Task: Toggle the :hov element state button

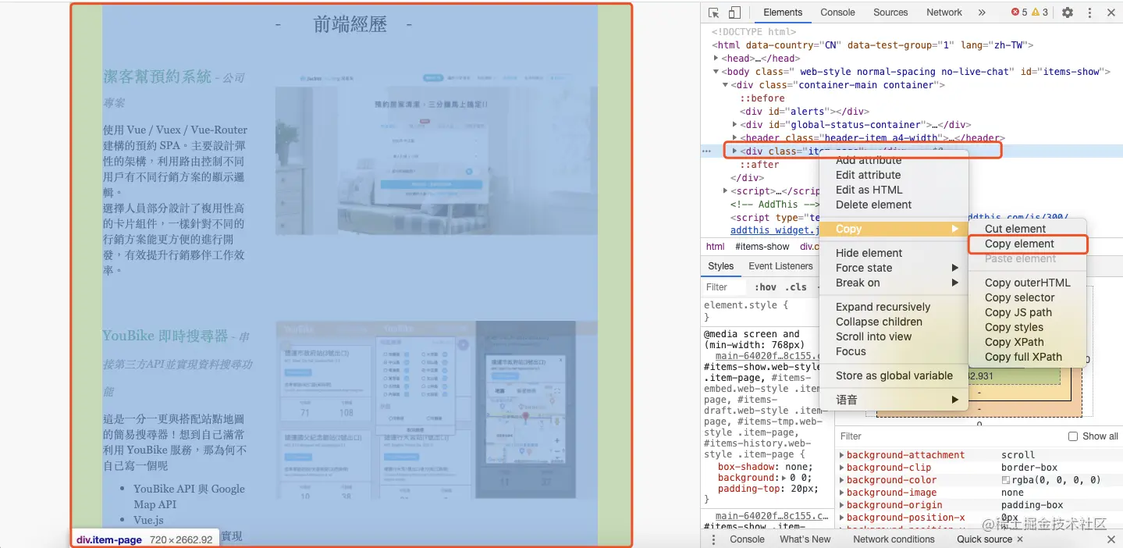Action: point(766,287)
